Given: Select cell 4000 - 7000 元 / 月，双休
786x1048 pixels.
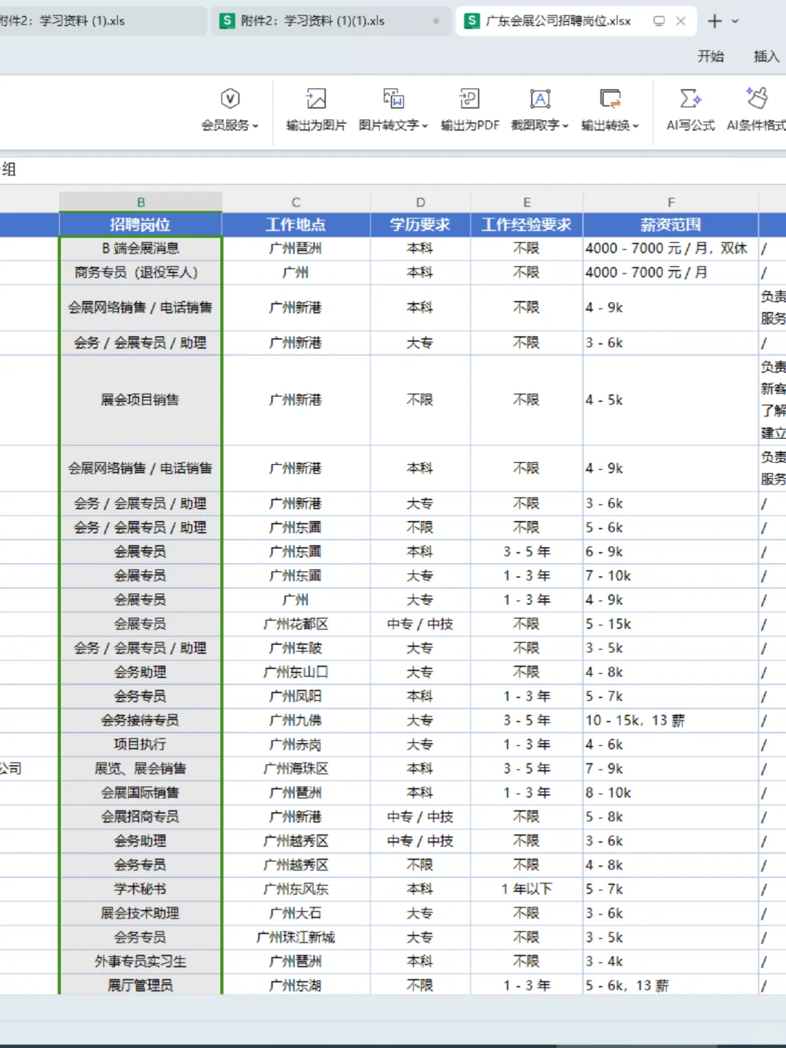Looking at the screenshot, I should click(671, 249).
